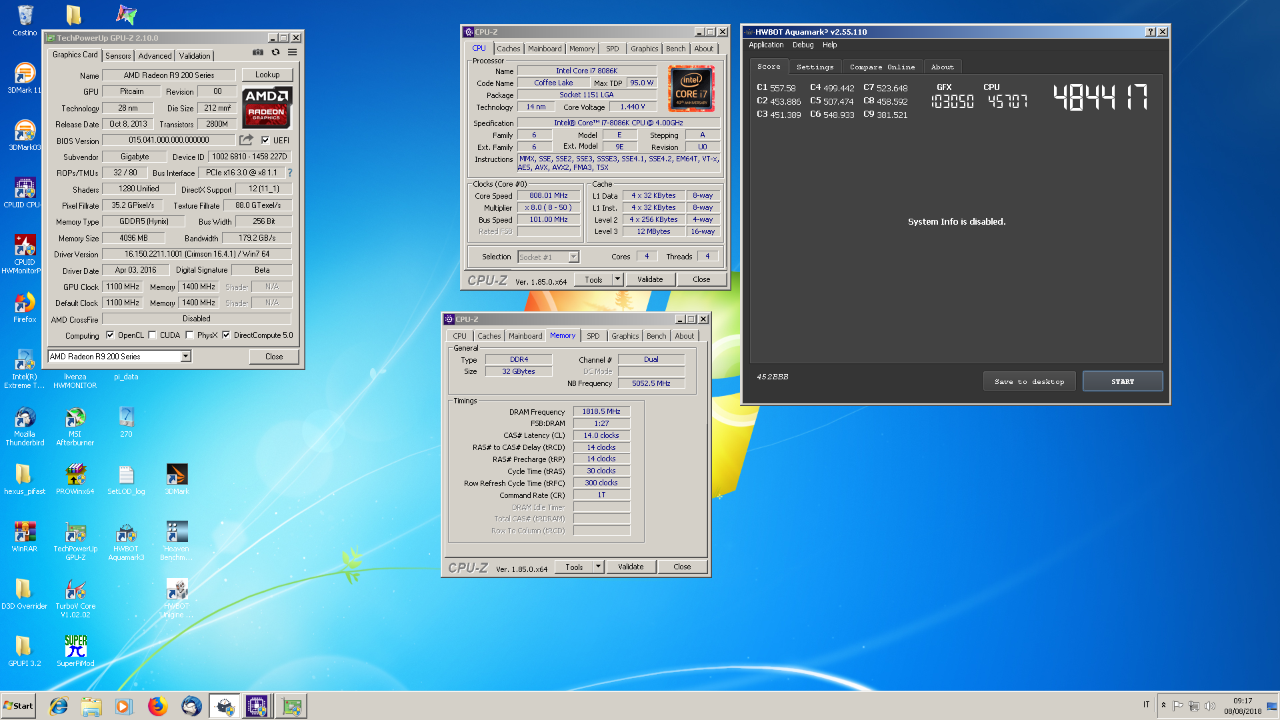The image size is (1280, 720).
Task: Toggle DirectCompute 5.0 checkbox
Action: coord(226,335)
